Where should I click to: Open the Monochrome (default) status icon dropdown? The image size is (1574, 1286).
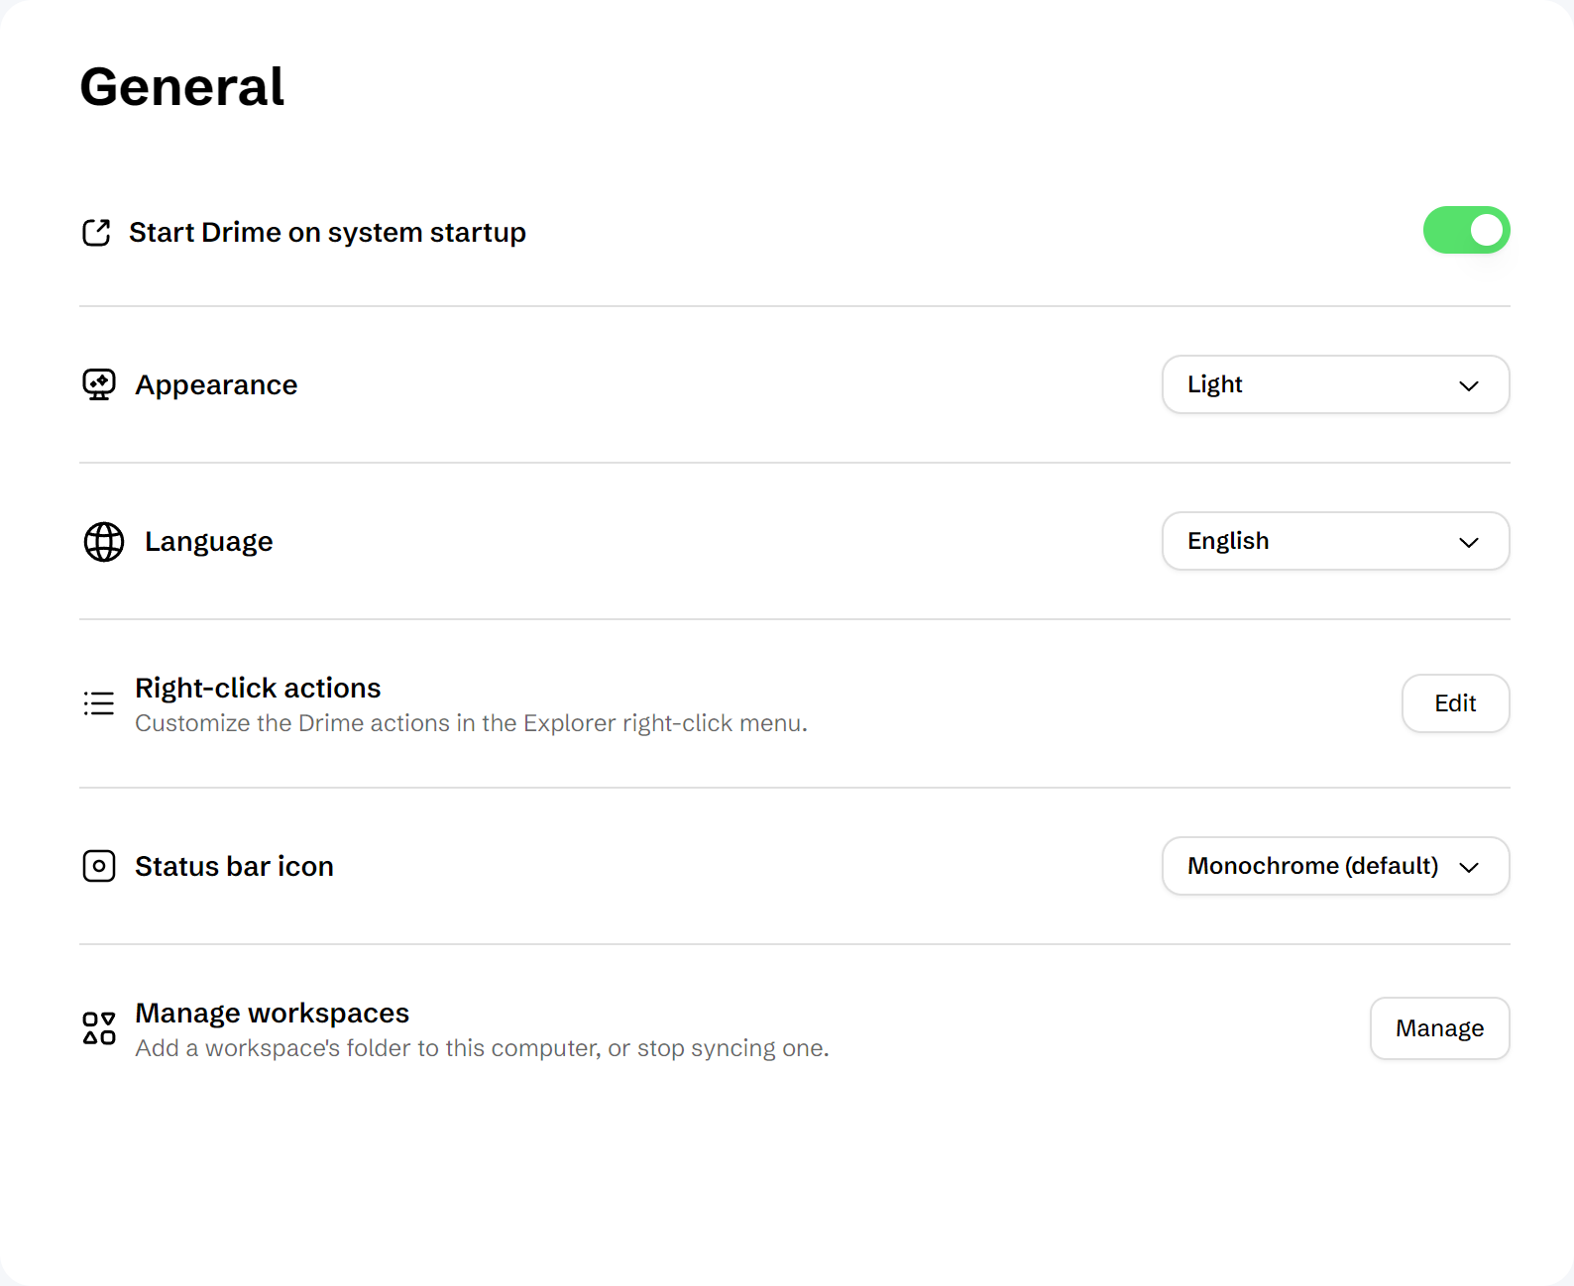pyautogui.click(x=1335, y=866)
